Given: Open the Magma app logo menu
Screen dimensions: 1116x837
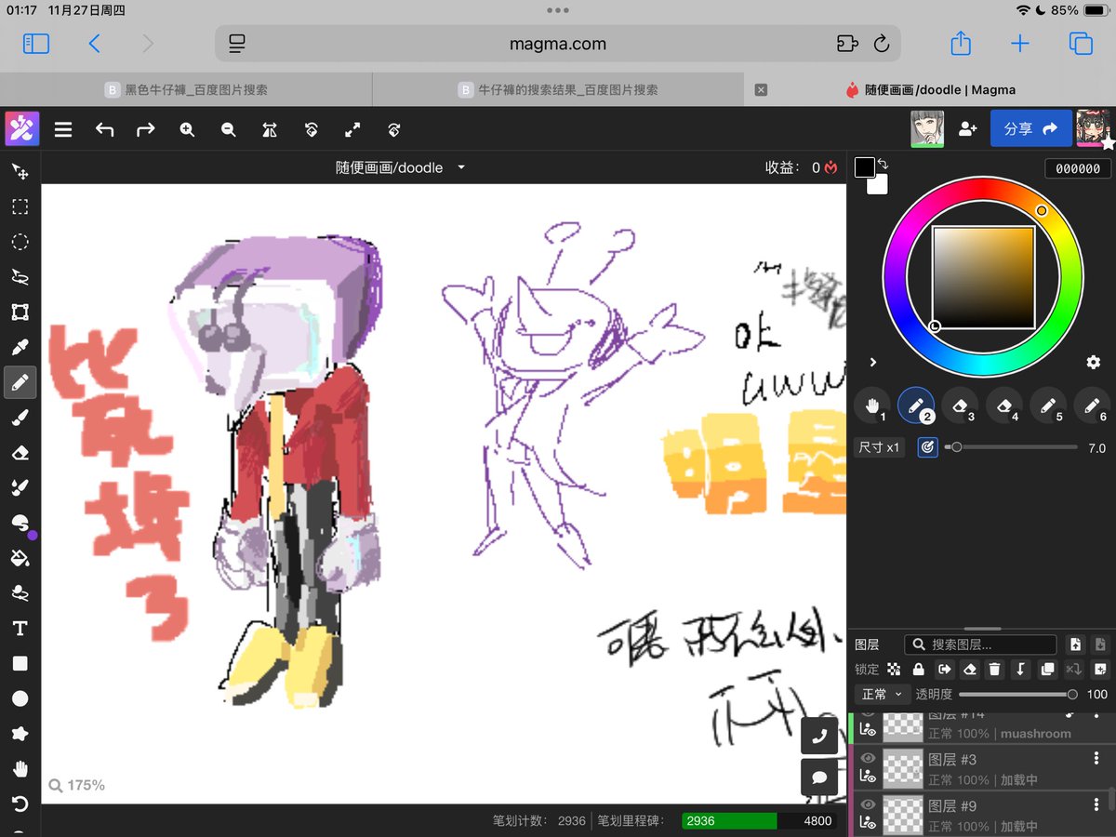Looking at the screenshot, I should tap(22, 128).
